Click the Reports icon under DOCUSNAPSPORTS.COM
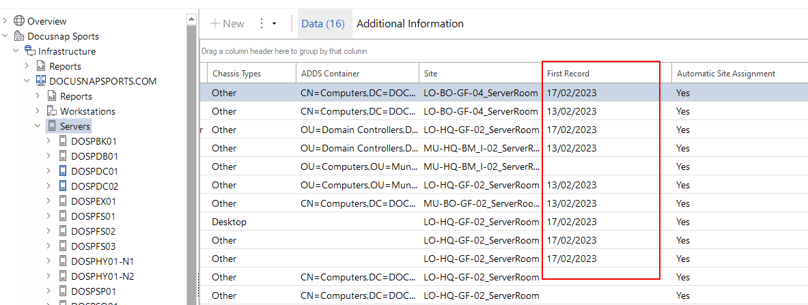 [52, 96]
